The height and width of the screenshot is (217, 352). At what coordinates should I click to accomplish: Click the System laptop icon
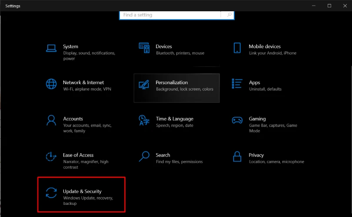tap(51, 48)
